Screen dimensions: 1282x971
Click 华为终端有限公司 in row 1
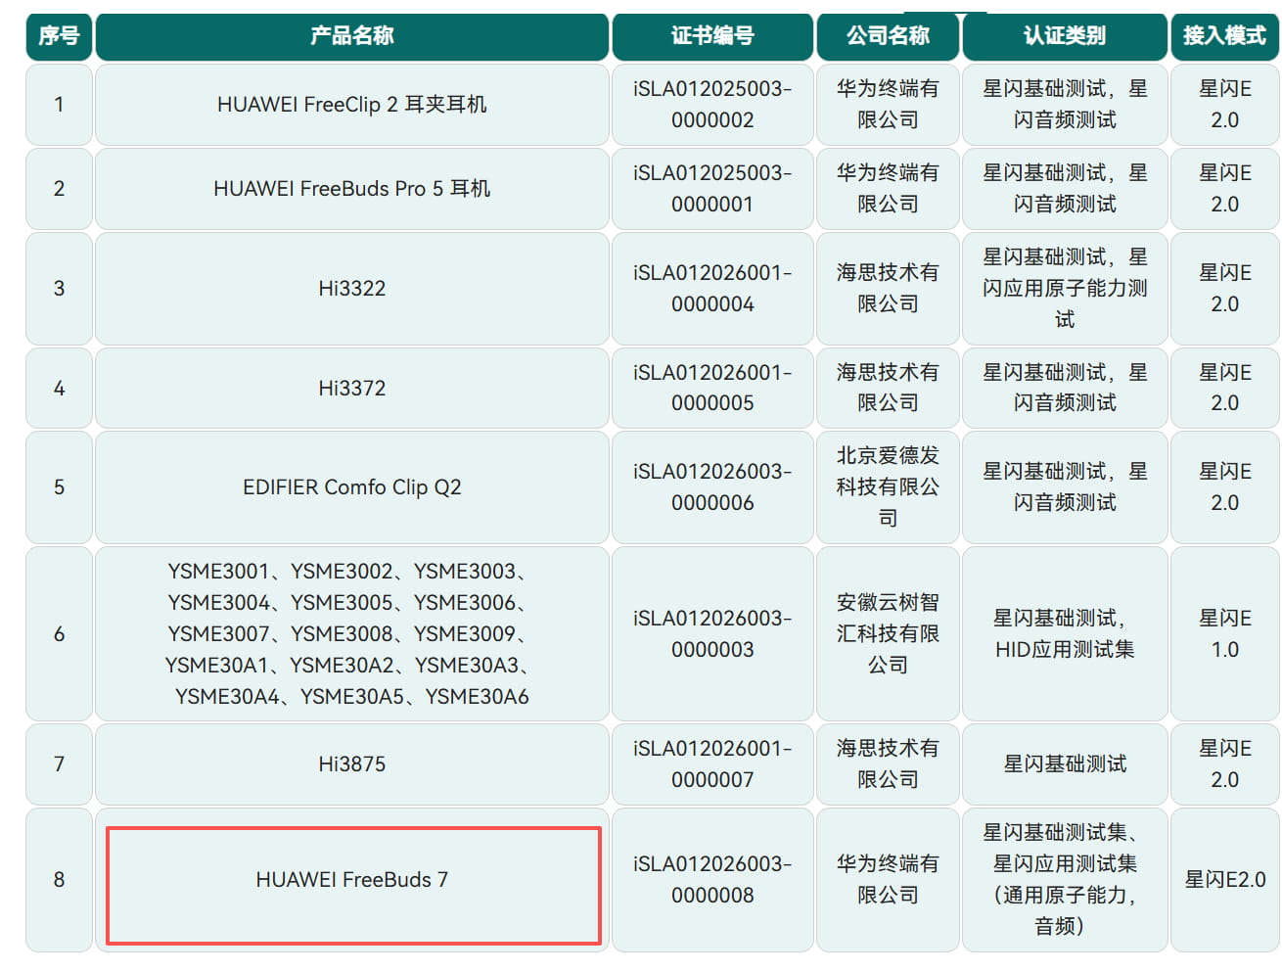[x=888, y=105]
